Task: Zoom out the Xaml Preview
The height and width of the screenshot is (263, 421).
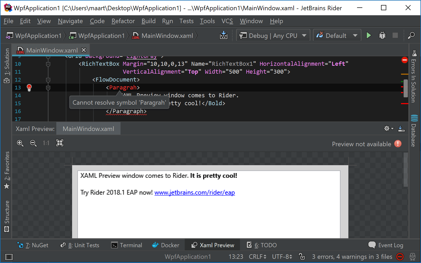Action: coord(33,143)
